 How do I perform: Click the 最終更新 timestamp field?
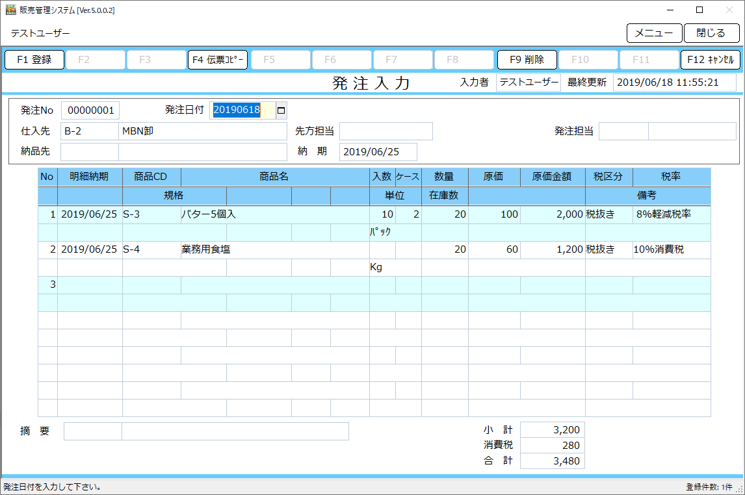pos(675,82)
